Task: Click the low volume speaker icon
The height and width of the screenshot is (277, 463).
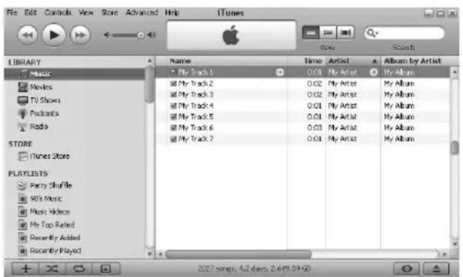Action: 106,35
